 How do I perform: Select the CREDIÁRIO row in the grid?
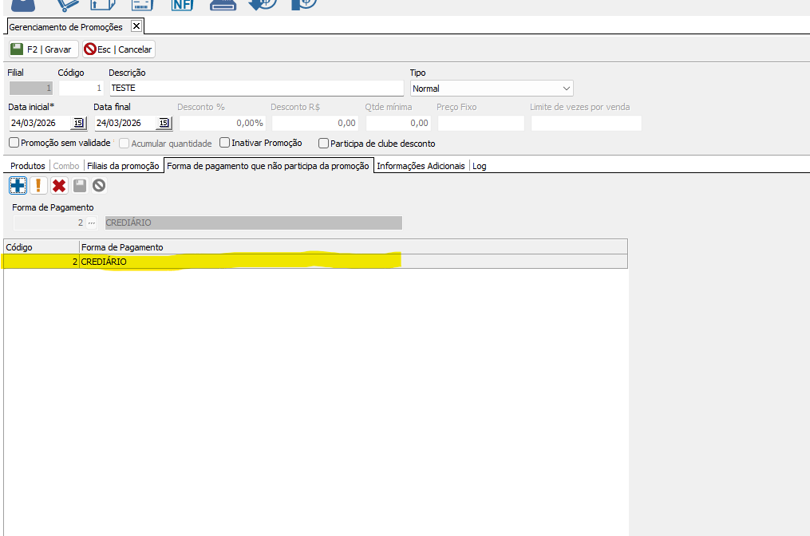point(239,262)
